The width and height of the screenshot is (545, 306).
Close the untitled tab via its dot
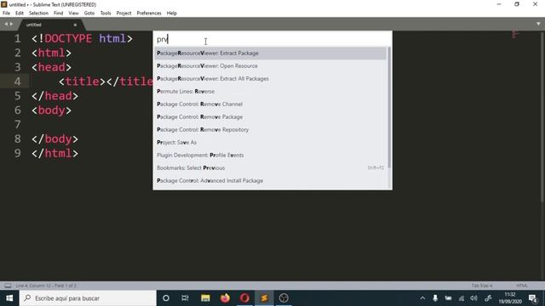coord(75,25)
